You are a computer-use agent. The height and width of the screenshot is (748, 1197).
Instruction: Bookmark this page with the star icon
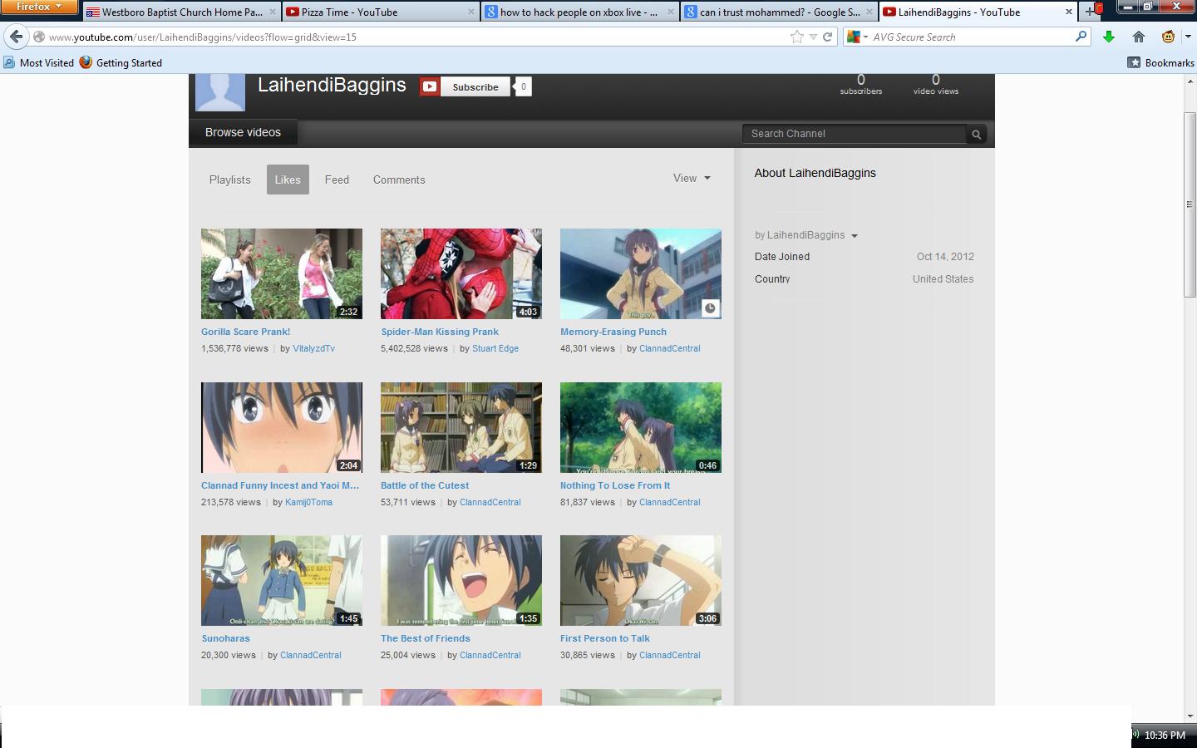click(797, 37)
